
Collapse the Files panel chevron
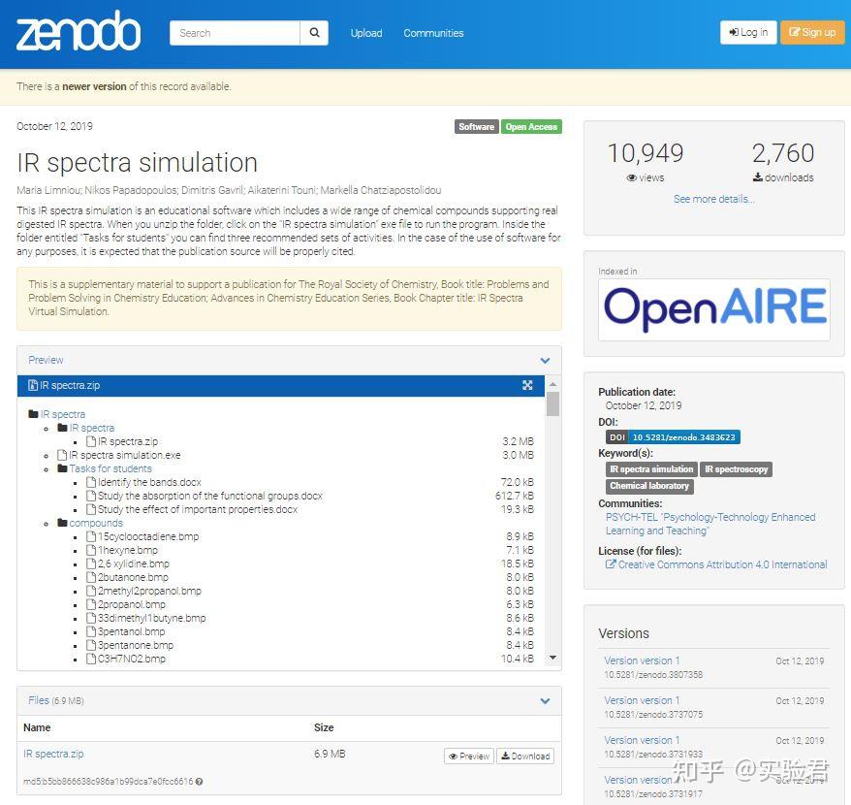coord(545,700)
